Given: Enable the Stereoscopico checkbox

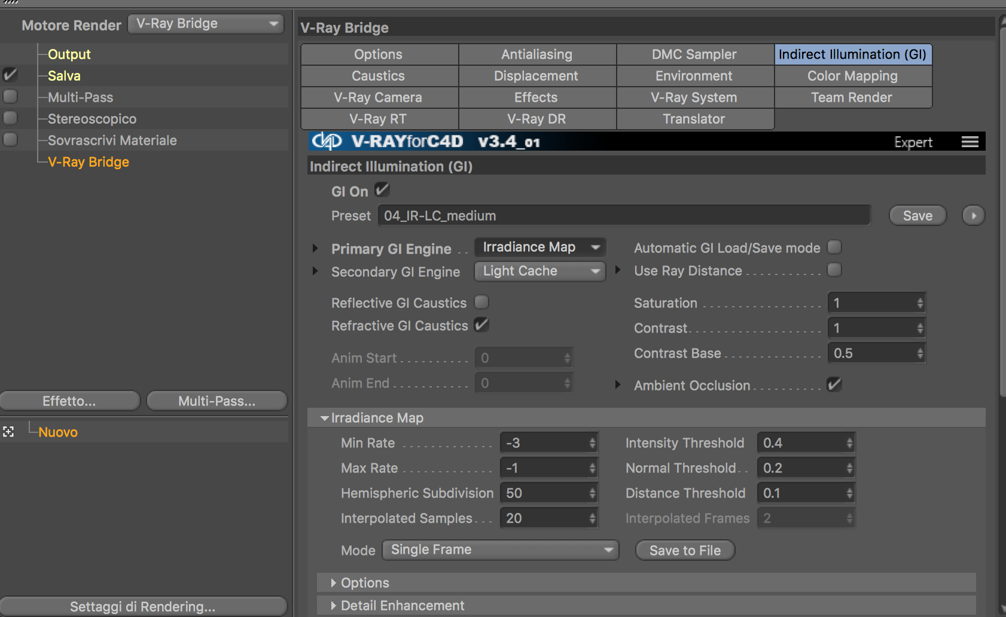Looking at the screenshot, I should (x=10, y=118).
